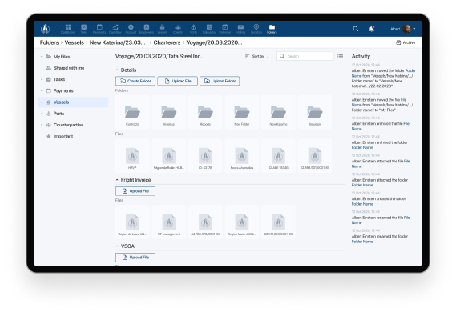Open the Cashflow chart icon
This screenshot has height=312, width=456.
click(x=115, y=29)
